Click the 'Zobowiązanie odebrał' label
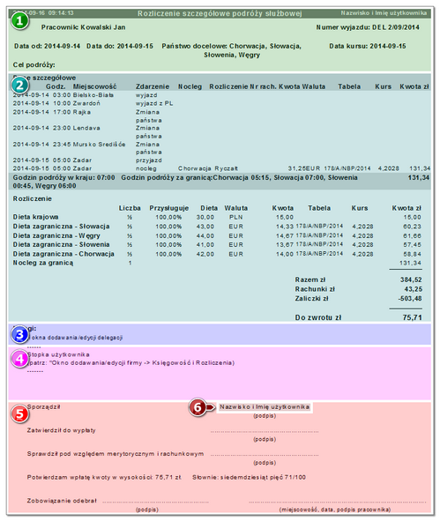Screen dimensions: 440x521 pyautogui.click(x=62, y=501)
